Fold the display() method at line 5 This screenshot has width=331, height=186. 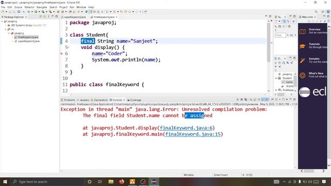pyautogui.click(x=69, y=48)
